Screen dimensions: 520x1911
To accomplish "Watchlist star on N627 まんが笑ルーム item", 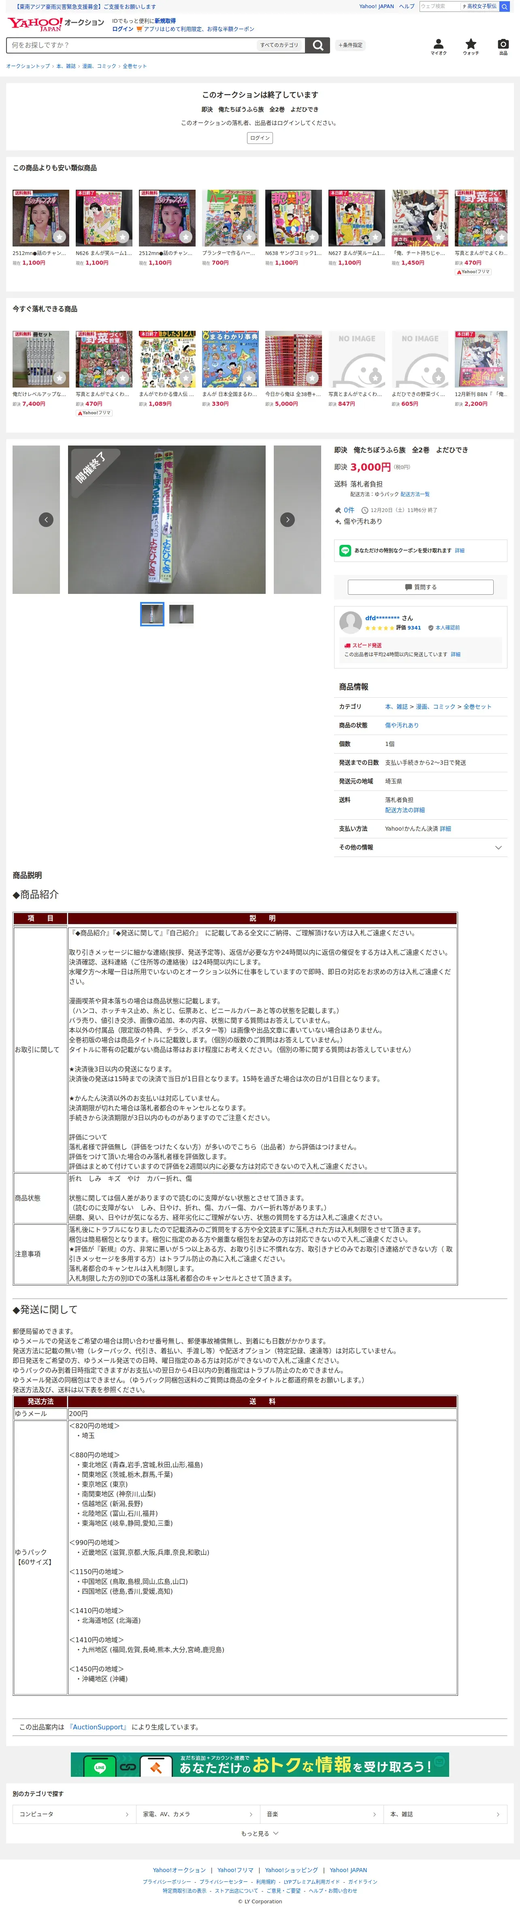I will tap(375, 237).
